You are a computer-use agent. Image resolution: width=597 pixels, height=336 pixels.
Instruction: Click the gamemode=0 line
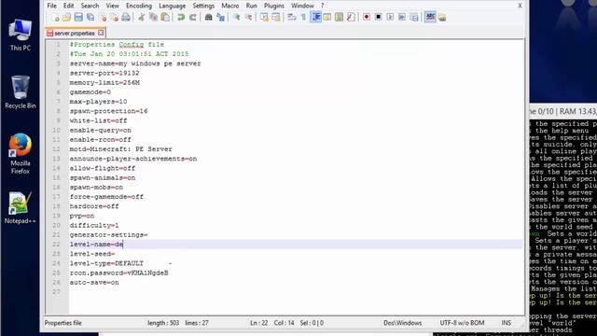[x=90, y=92]
